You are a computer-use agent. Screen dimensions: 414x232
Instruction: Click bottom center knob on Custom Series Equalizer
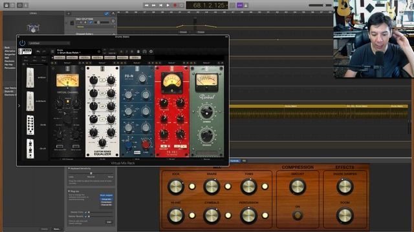click(x=102, y=142)
